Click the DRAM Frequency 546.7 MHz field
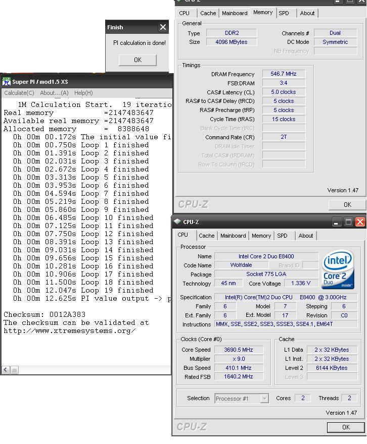 click(284, 74)
